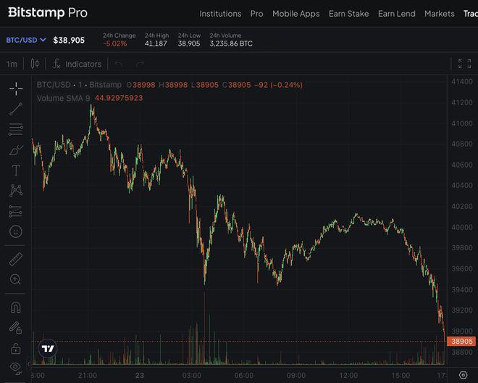Open the BTC/USD pair dropdown

(26, 40)
